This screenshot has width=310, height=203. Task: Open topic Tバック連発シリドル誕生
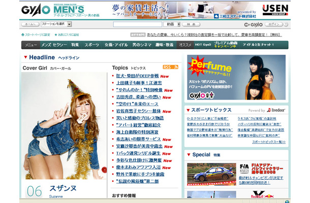pos(138,153)
